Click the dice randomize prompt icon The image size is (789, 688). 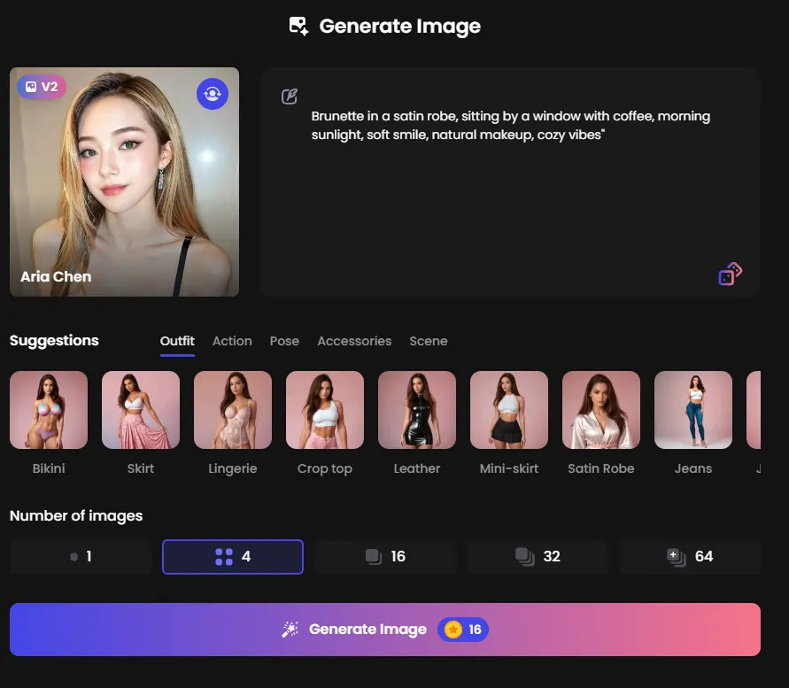[x=729, y=274]
